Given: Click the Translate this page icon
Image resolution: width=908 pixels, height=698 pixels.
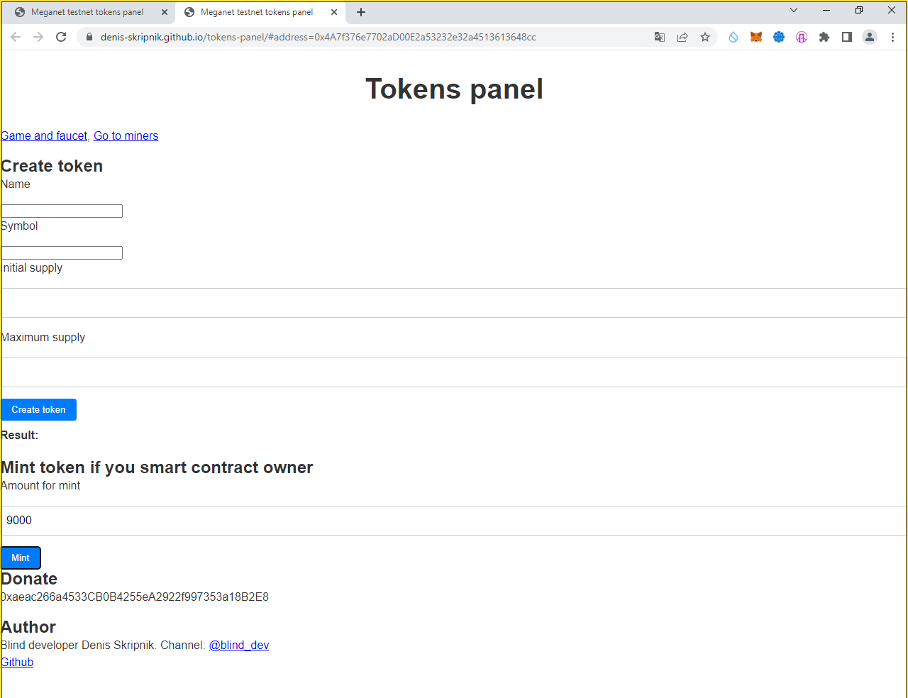Looking at the screenshot, I should (660, 37).
